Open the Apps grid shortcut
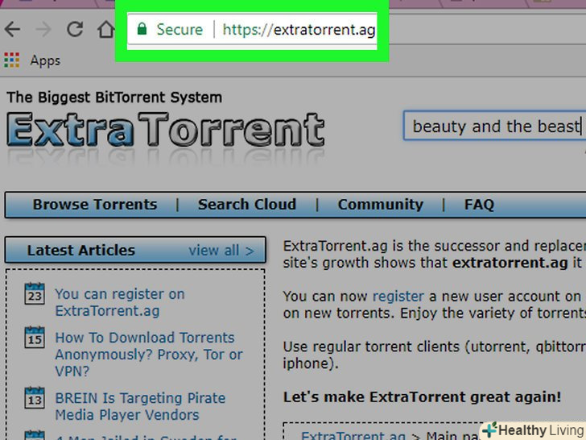Screen dimensions: 586x440 (x=11, y=60)
